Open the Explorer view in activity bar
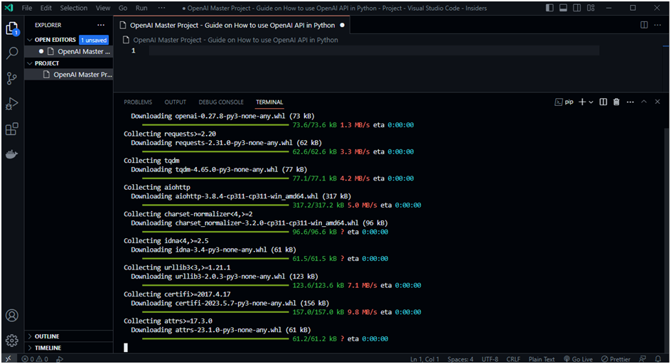Image resolution: width=671 pixels, height=364 pixels. [x=12, y=28]
